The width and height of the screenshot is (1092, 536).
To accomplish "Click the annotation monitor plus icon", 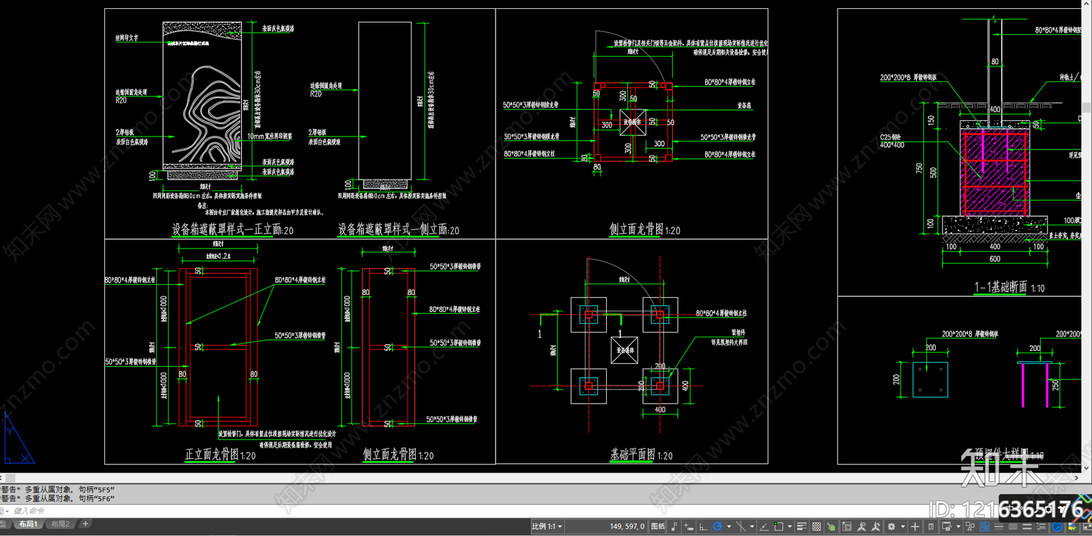I will [x=915, y=526].
